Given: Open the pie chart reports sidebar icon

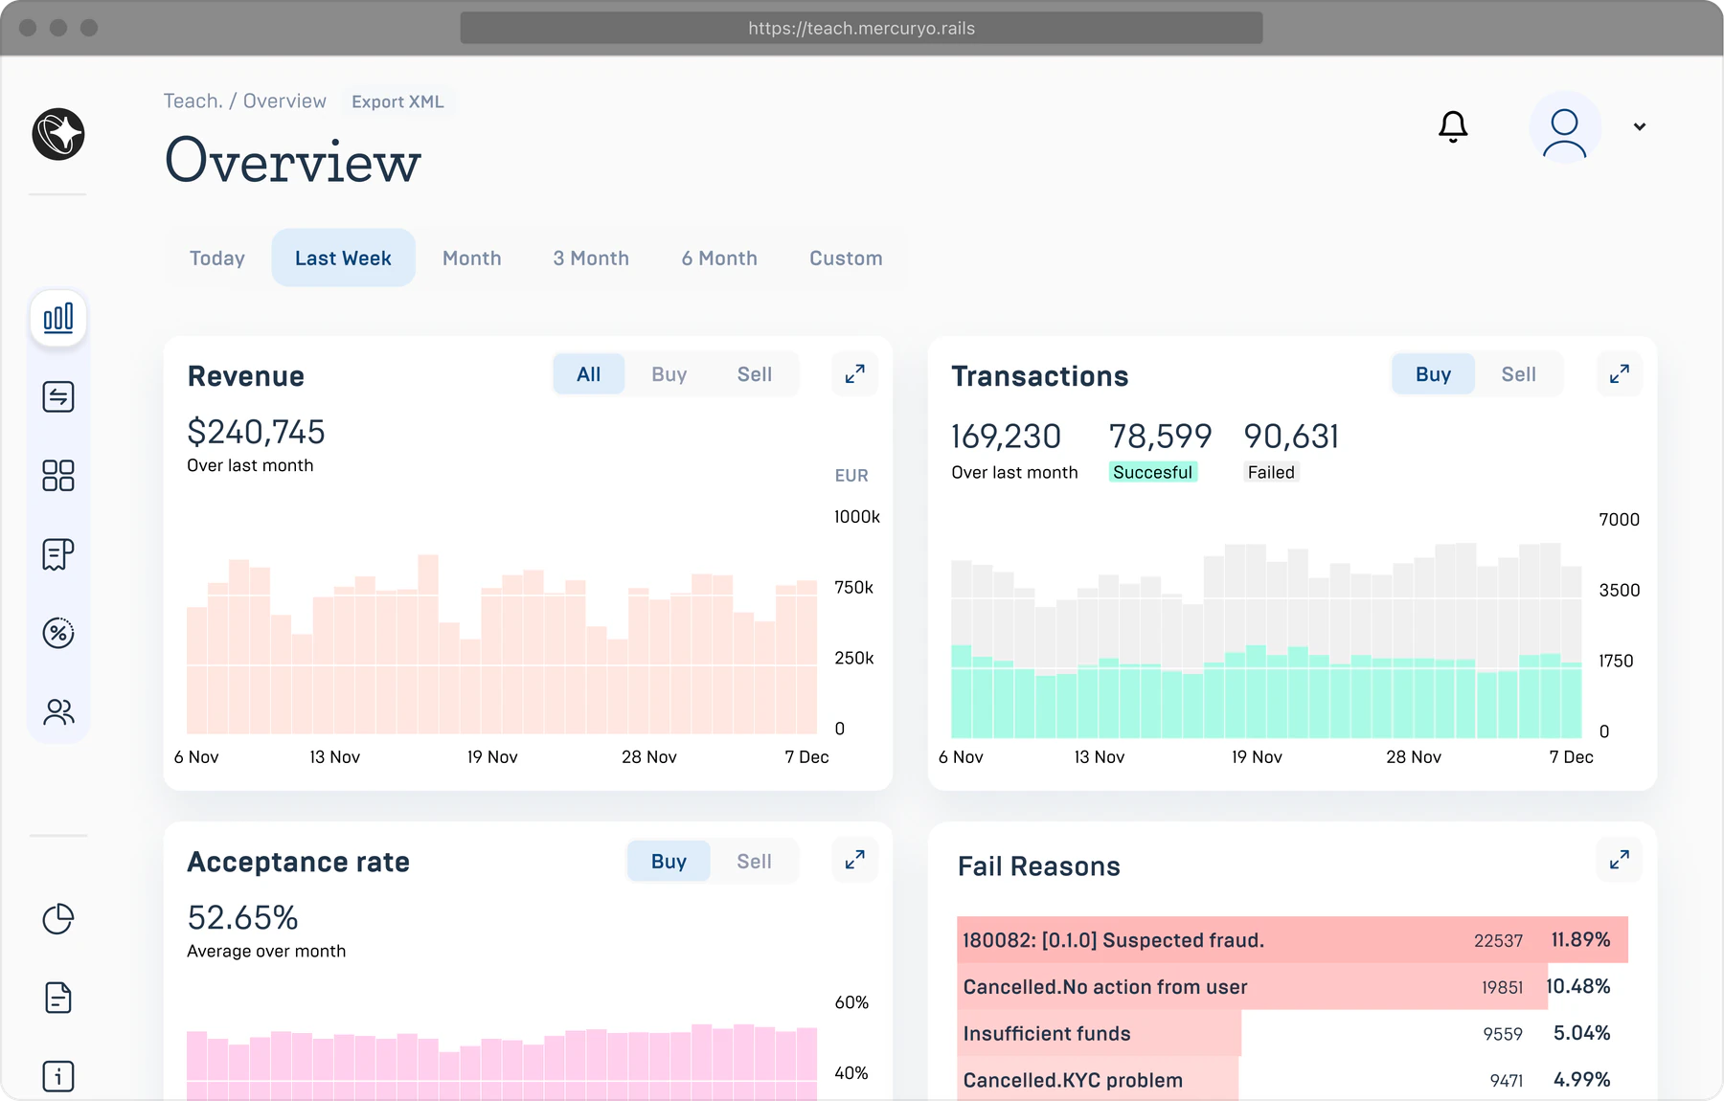Looking at the screenshot, I should [58, 919].
